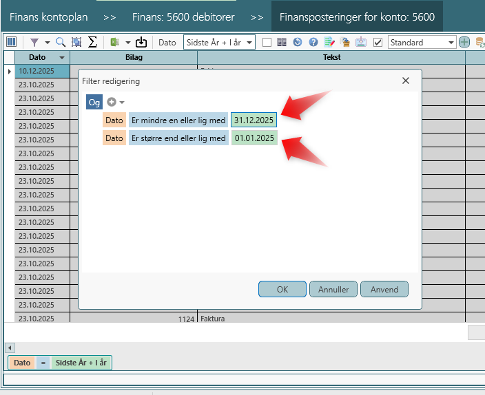Click the blue question mark help icon
The height and width of the screenshot is (395, 485).
tap(313, 42)
